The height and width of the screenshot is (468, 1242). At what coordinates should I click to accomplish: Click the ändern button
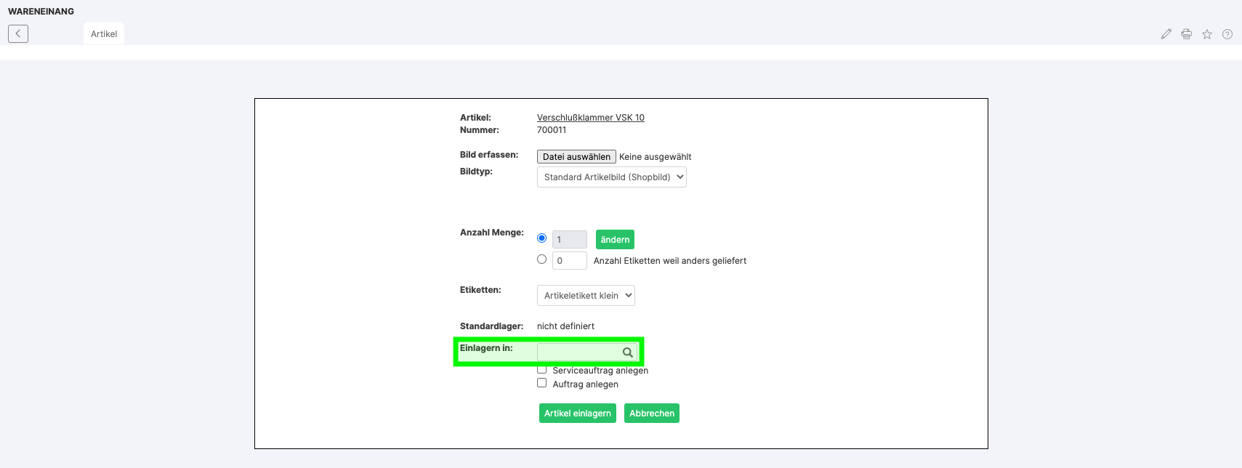click(615, 240)
